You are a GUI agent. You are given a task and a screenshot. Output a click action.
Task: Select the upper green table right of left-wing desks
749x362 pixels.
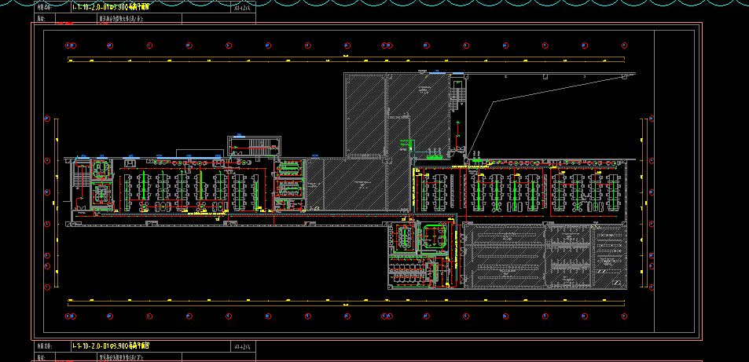(x=289, y=167)
